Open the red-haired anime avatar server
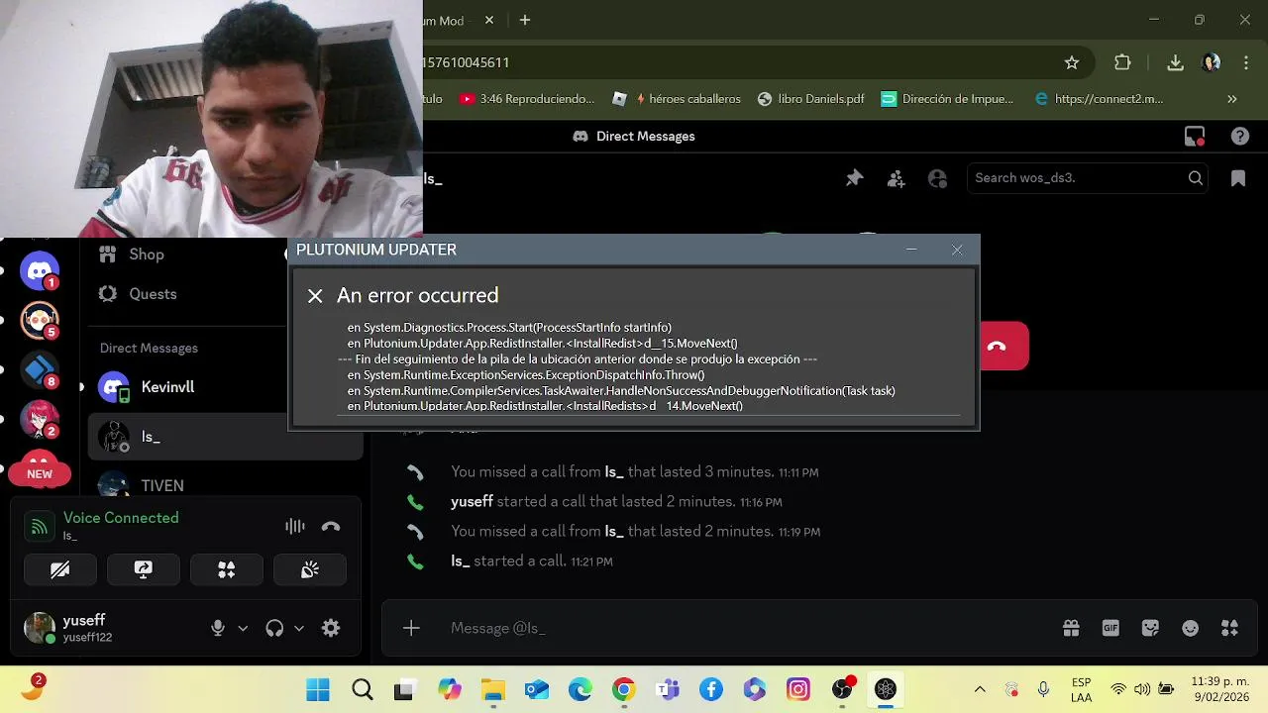The width and height of the screenshot is (1268, 713). [x=40, y=419]
